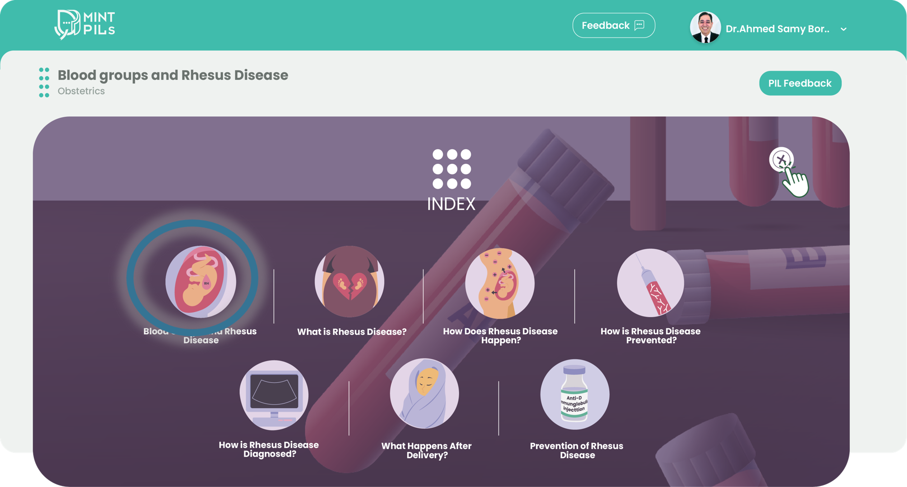907x487 pixels.
Task: Click the syringe prevention icon
Action: 650,283
